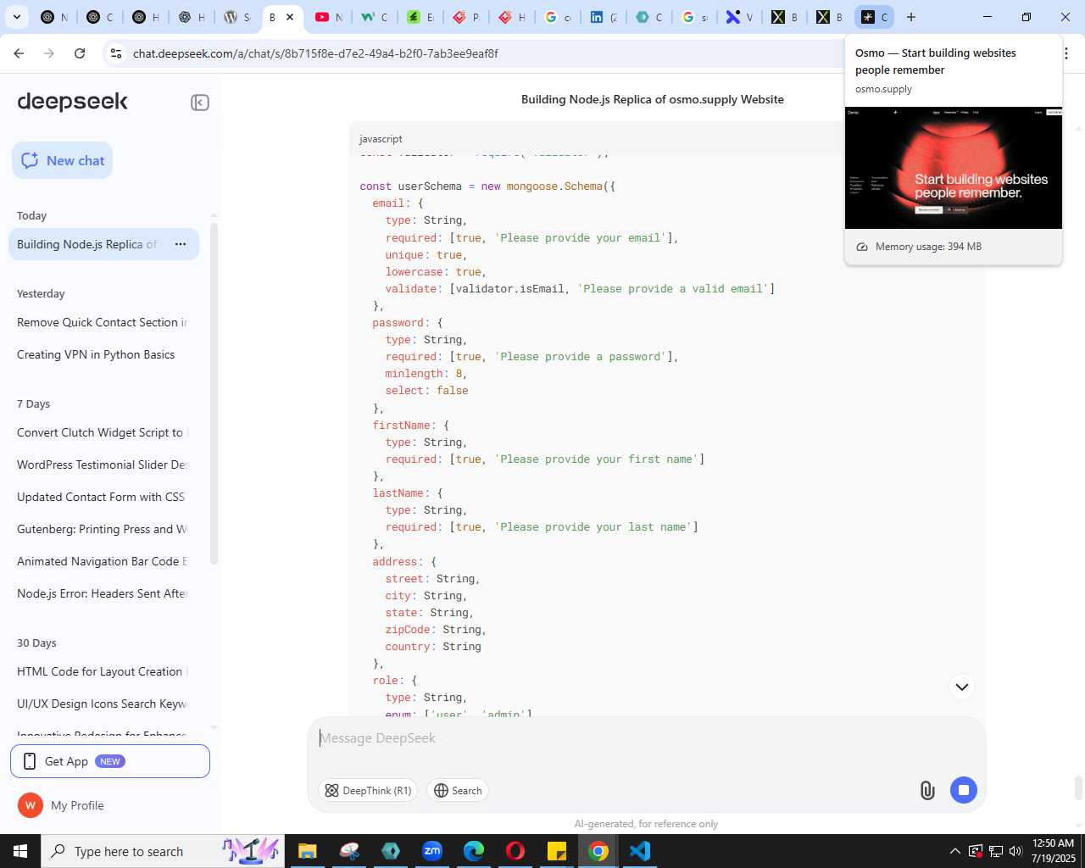
Task: Stop response generation button
Action: pos(964,790)
